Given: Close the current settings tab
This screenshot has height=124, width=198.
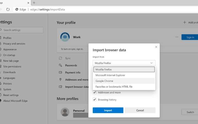Looking at the screenshot, I should (x=28, y=3).
